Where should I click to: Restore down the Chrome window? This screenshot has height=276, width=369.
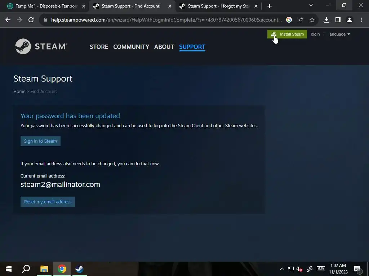point(344,5)
